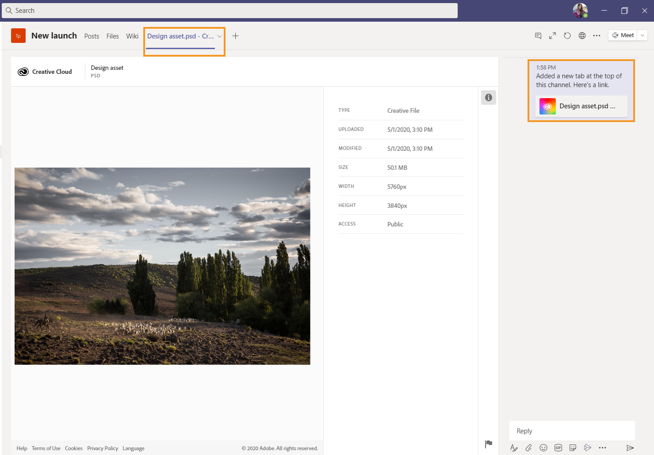Image resolution: width=654 pixels, height=455 pixels.
Task: Flag the message with the flag icon
Action: tap(489, 444)
